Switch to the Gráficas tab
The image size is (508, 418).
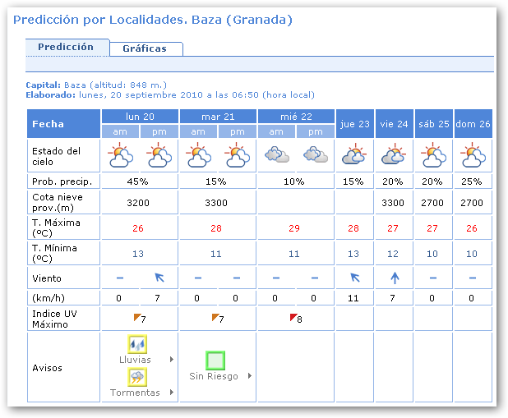click(x=145, y=48)
